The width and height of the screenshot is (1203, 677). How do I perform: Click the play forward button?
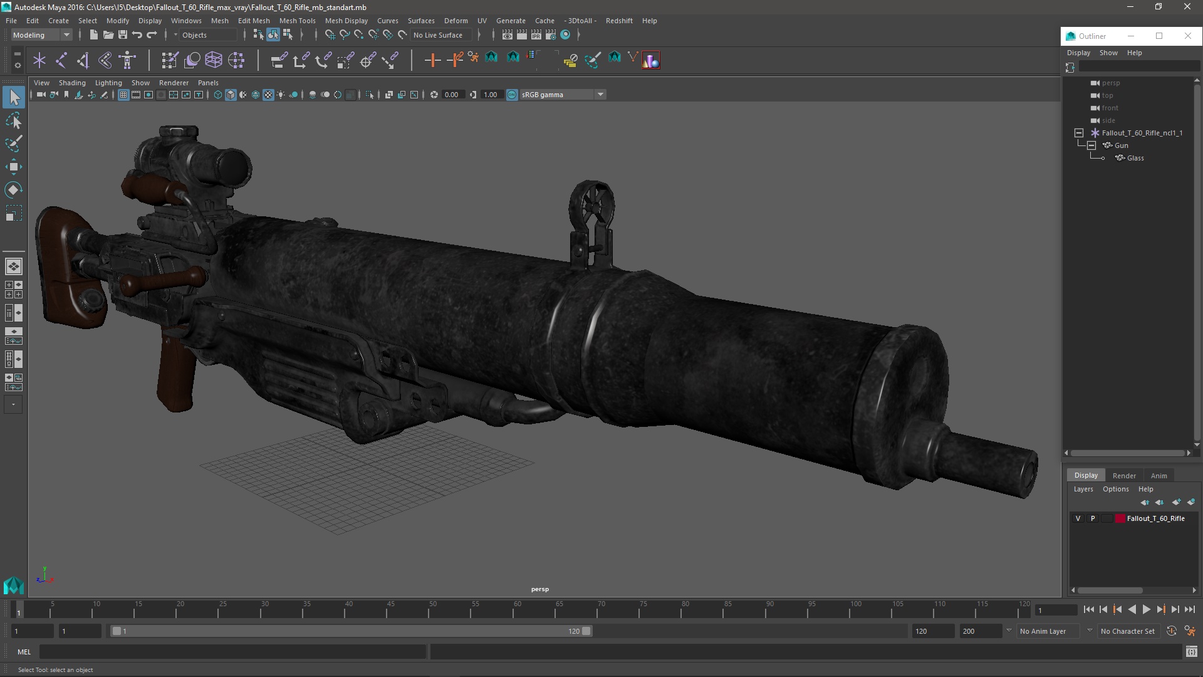1146,609
